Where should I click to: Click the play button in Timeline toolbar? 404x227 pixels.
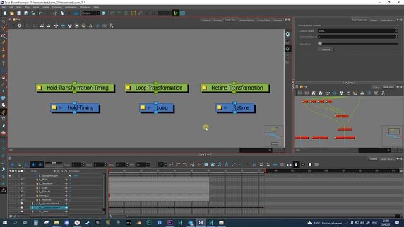pyautogui.click(x=13, y=165)
